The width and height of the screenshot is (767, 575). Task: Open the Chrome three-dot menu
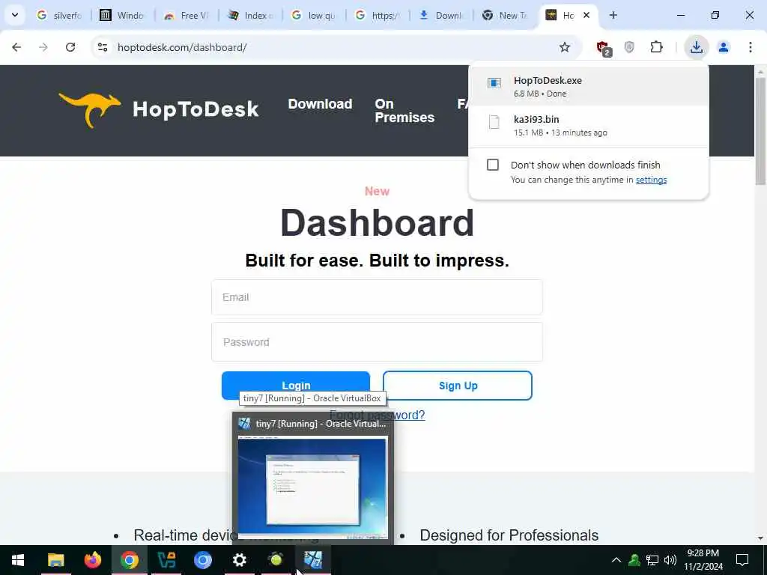point(751,47)
